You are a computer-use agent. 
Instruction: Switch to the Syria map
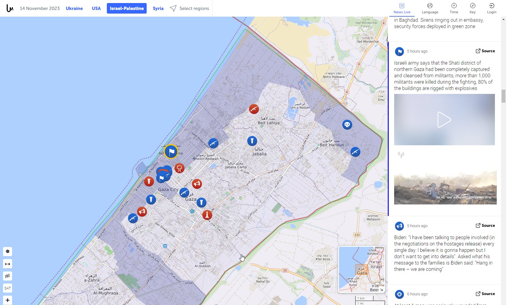[158, 8]
